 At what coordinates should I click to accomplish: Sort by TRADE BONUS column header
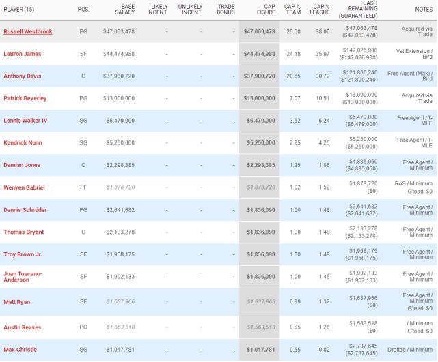point(225,10)
